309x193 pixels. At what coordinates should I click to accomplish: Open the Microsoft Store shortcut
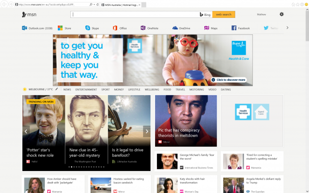click(x=64, y=28)
